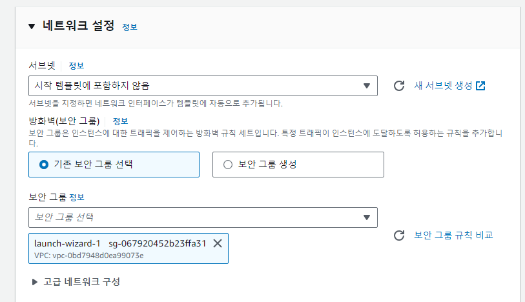The height and width of the screenshot is (302, 525).
Task: Click the 시작 템플릿에 포함하지 않음 subnet box
Action: (x=203, y=86)
